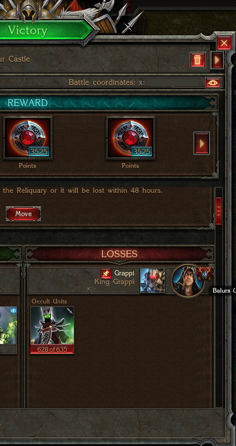Close the Victory report window
The width and height of the screenshot is (236, 446).
(x=224, y=43)
